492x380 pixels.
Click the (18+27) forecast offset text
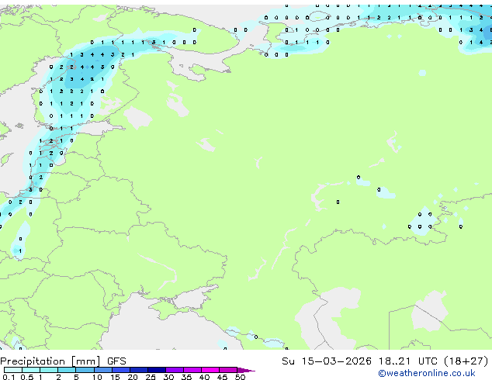[466, 361]
